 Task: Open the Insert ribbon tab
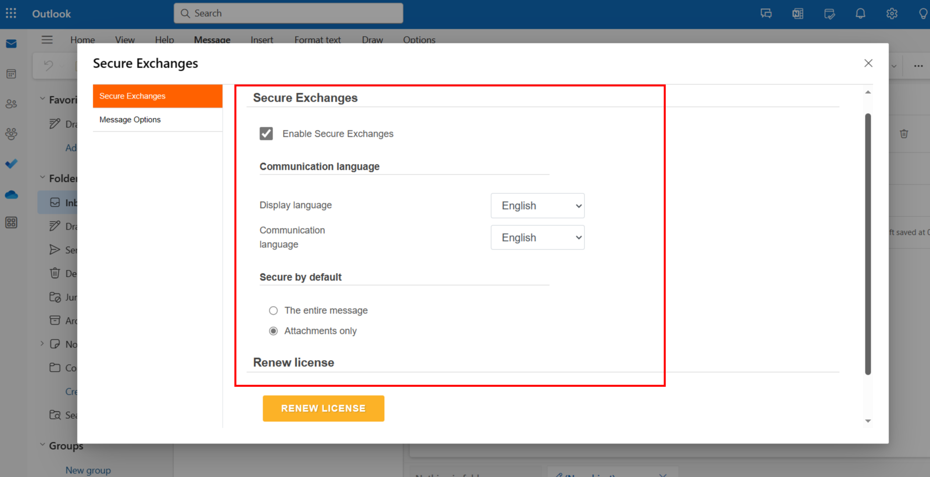coord(262,40)
